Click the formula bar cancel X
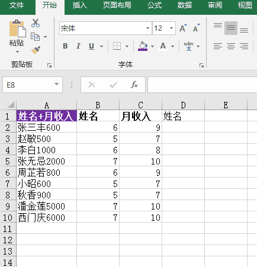This screenshot has height=267, width=257. point(92,85)
